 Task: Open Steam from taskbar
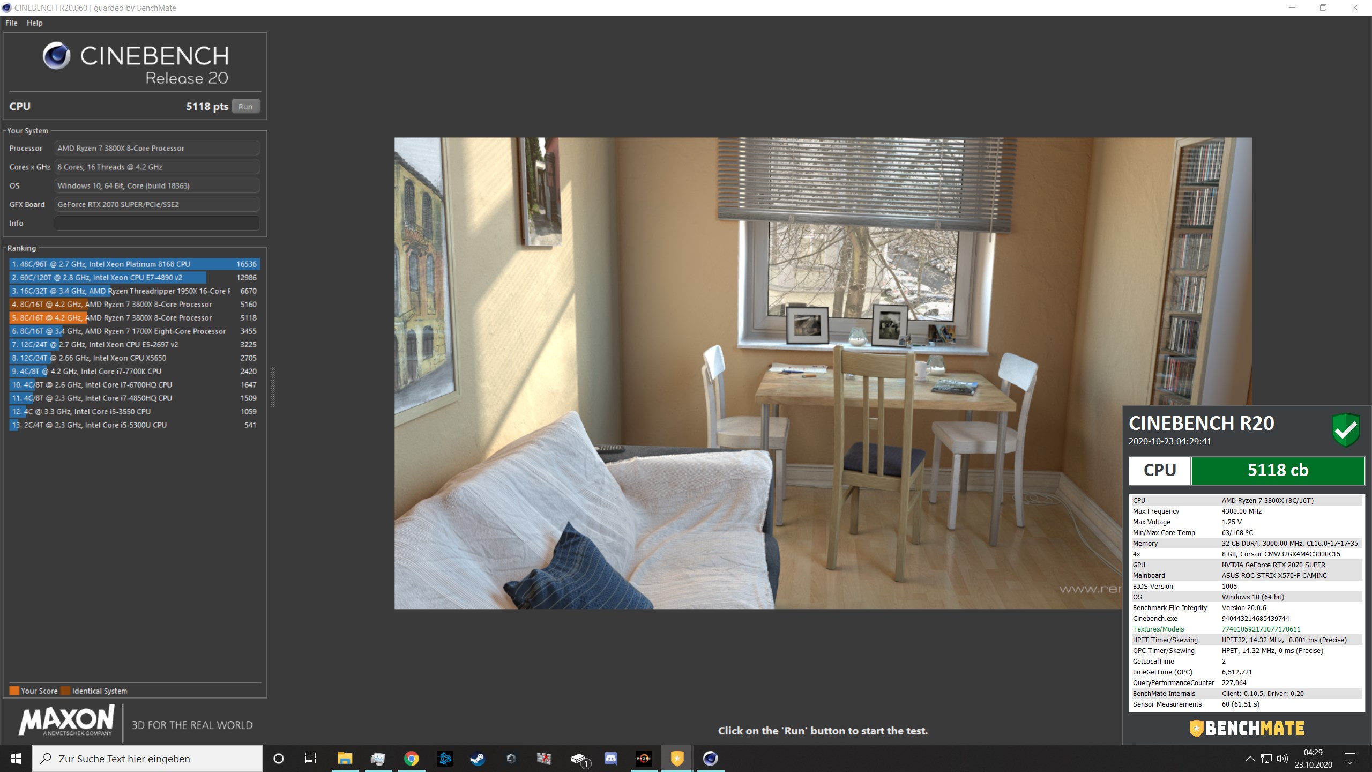(x=478, y=759)
